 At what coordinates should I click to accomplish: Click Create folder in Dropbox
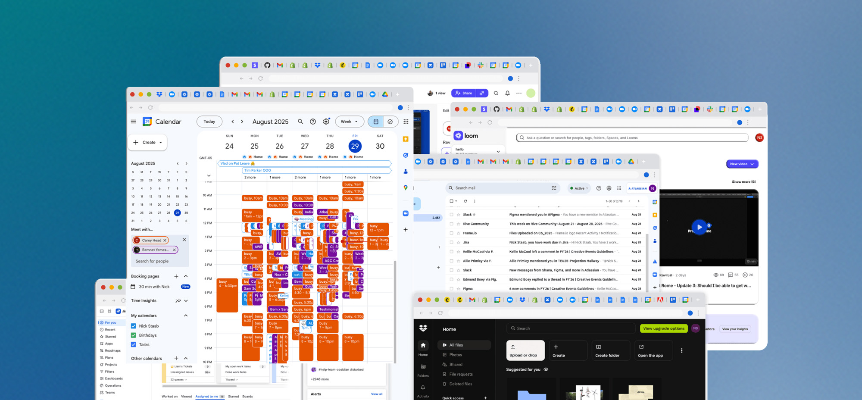(x=611, y=350)
